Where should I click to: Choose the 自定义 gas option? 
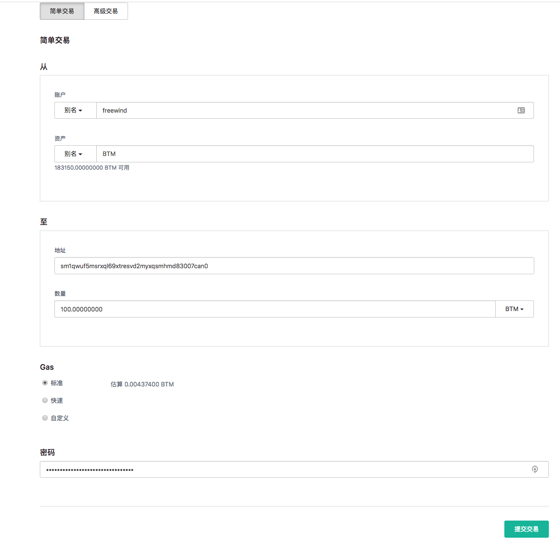click(x=45, y=418)
